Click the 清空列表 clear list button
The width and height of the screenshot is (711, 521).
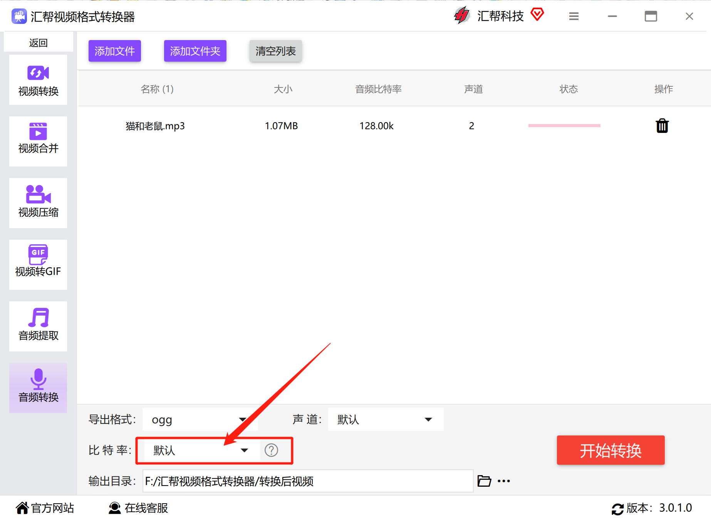(x=276, y=51)
